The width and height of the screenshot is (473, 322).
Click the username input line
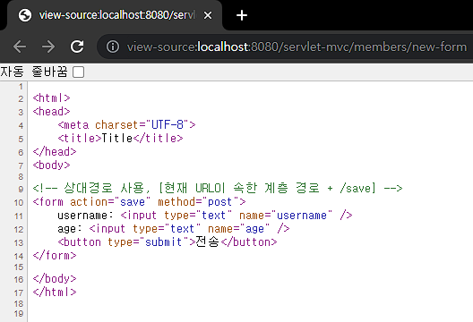[205, 216]
